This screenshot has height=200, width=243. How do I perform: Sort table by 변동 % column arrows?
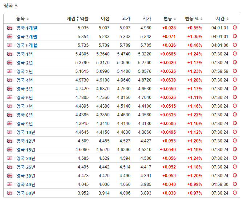tap(201, 19)
